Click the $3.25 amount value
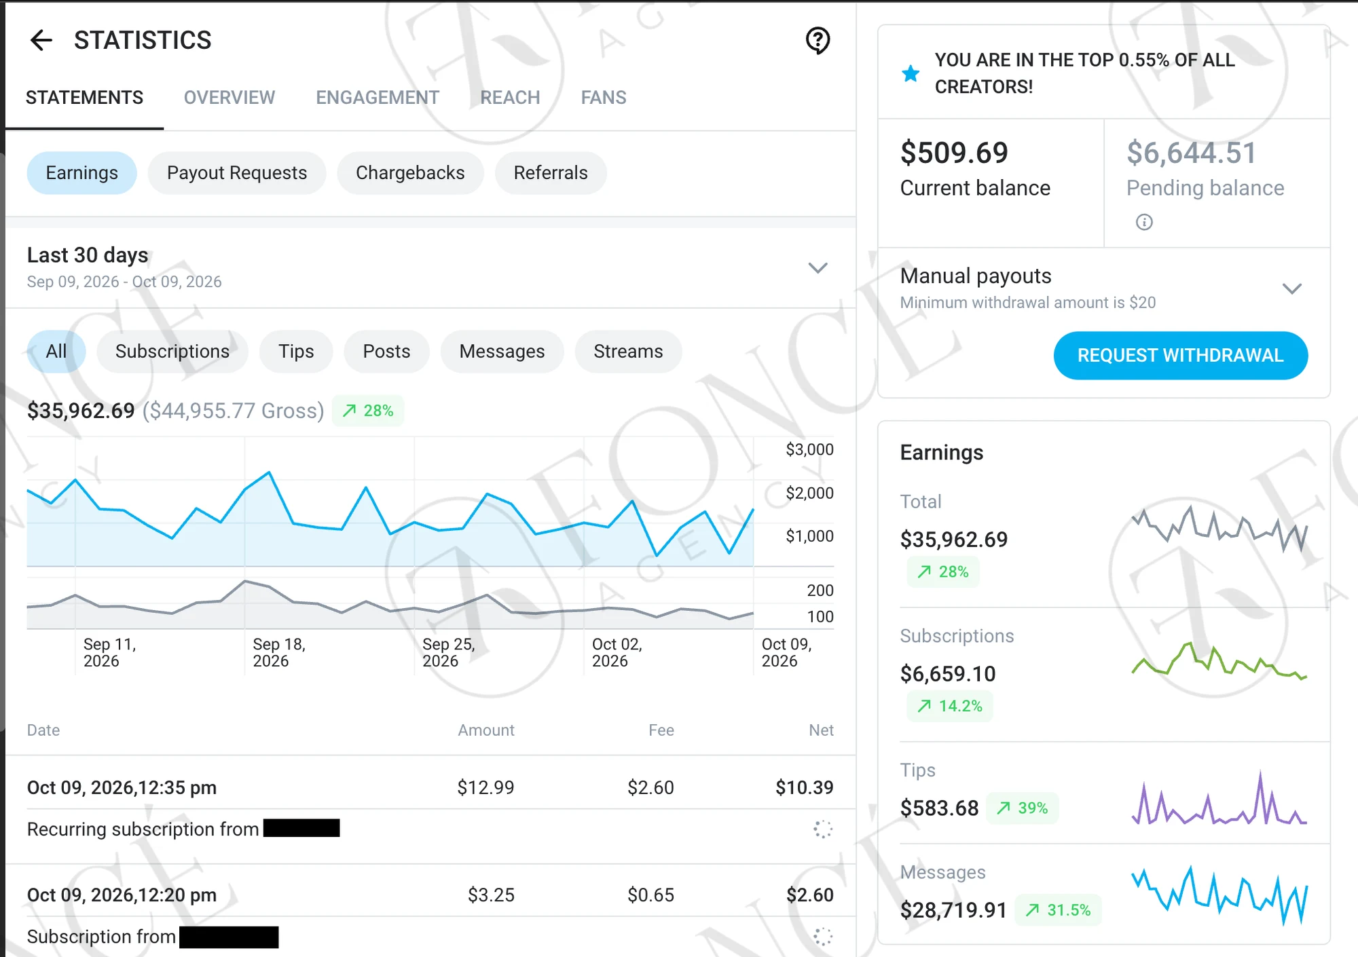Image resolution: width=1358 pixels, height=957 pixels. pyautogui.click(x=491, y=895)
